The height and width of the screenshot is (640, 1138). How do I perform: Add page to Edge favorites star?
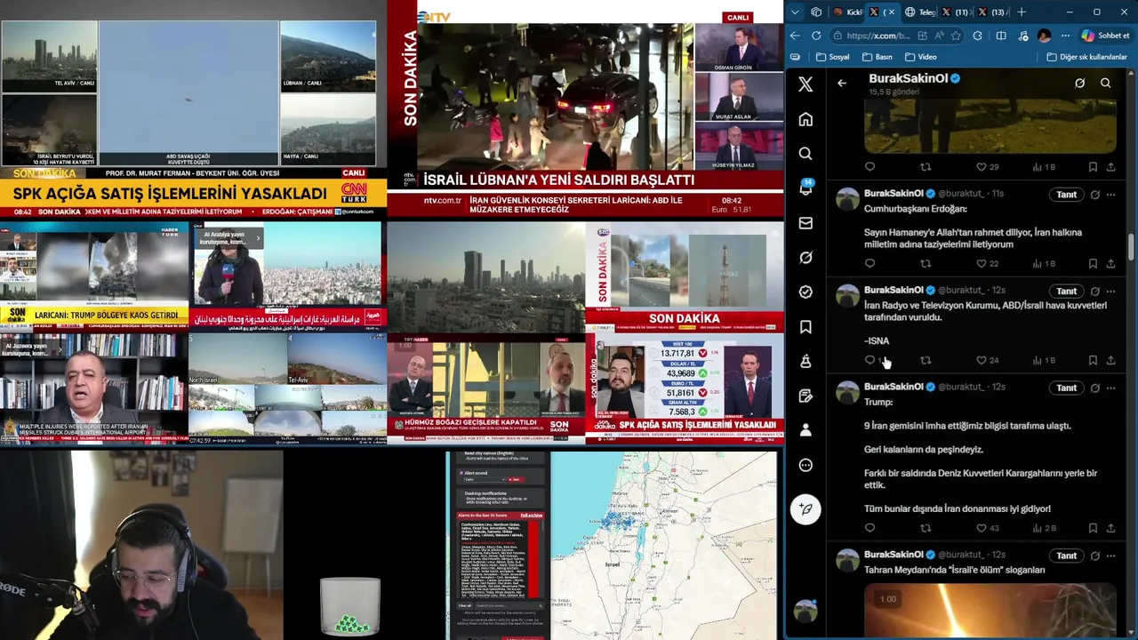tap(956, 36)
